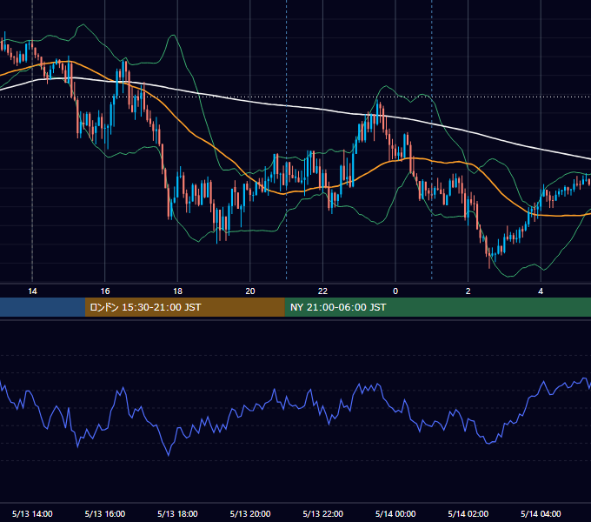Click the 5/13 18:00 date label
This screenshot has width=591, height=522.
point(177,513)
